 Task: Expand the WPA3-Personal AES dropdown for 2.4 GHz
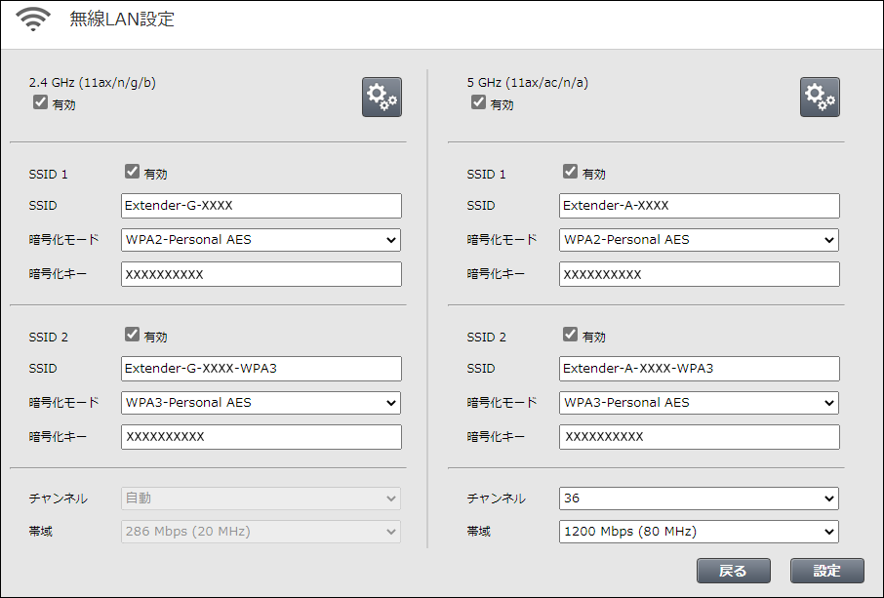[x=261, y=403]
